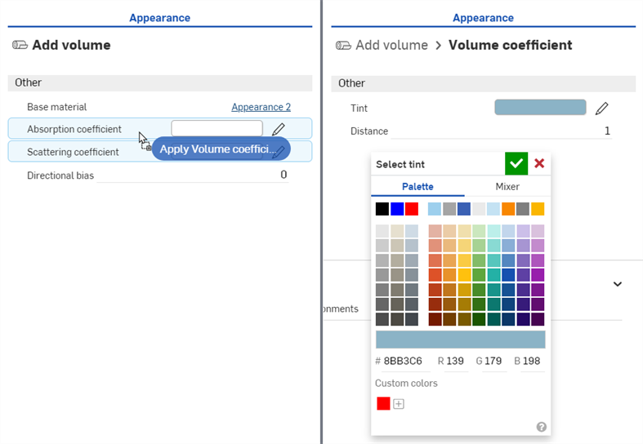643x444 pixels.
Task: Switch to Mixer tab
Action: pyautogui.click(x=507, y=186)
